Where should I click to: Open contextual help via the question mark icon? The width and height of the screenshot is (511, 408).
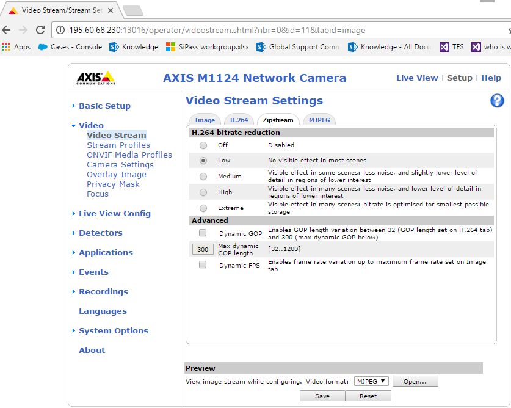tap(496, 100)
